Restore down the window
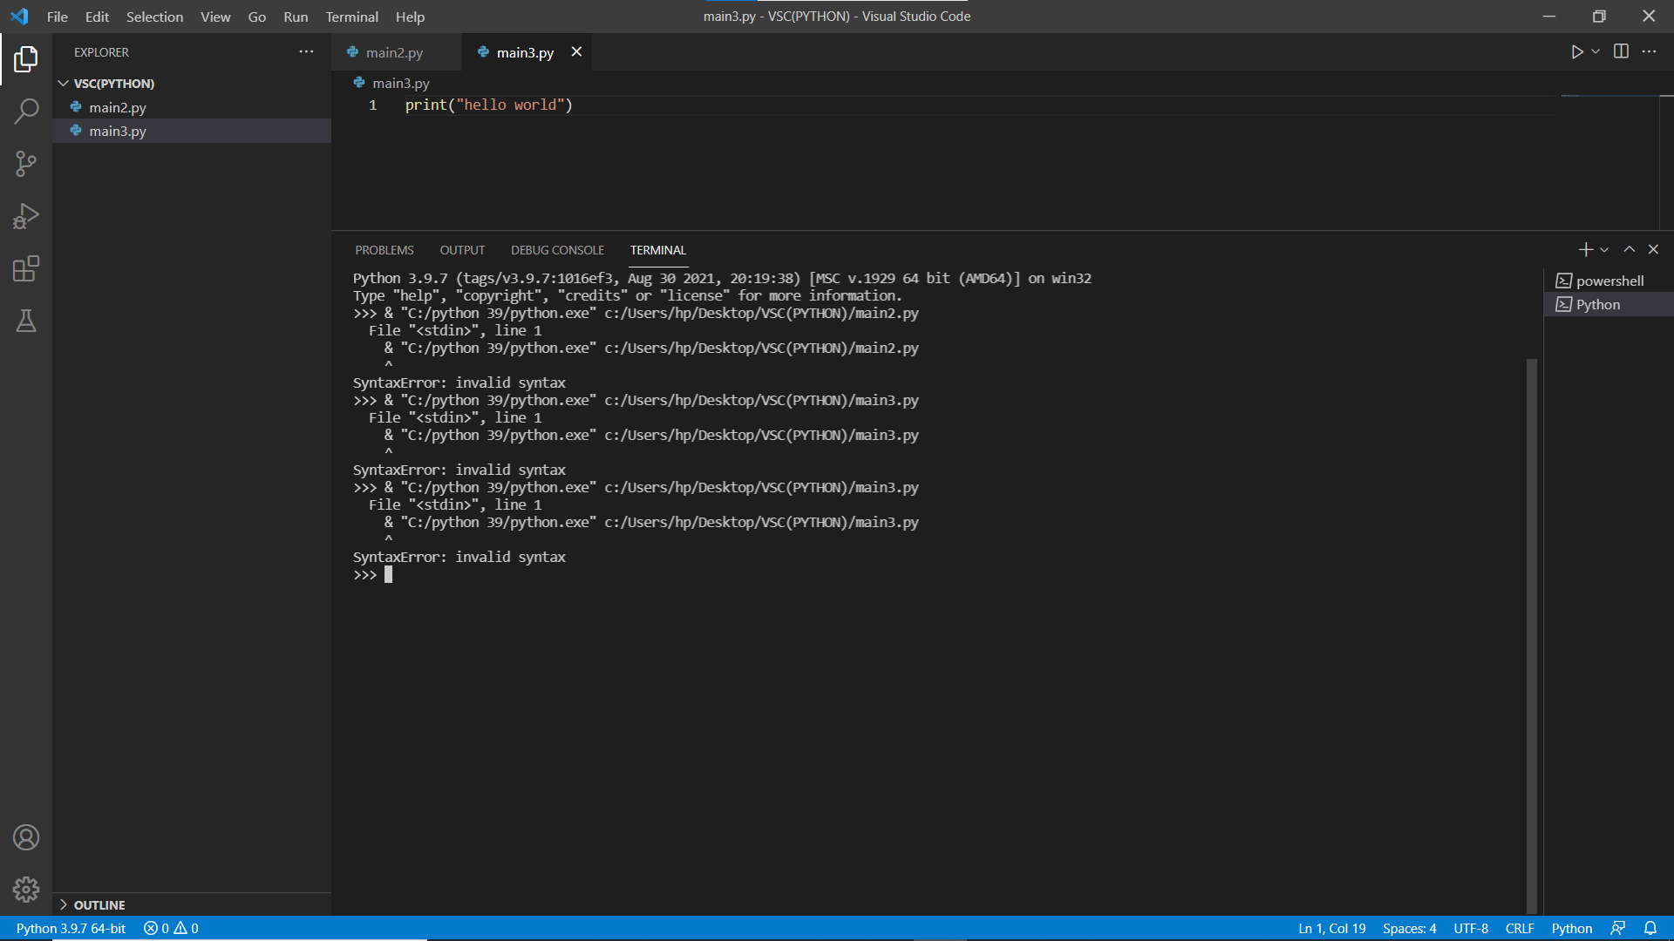 pos(1599,17)
